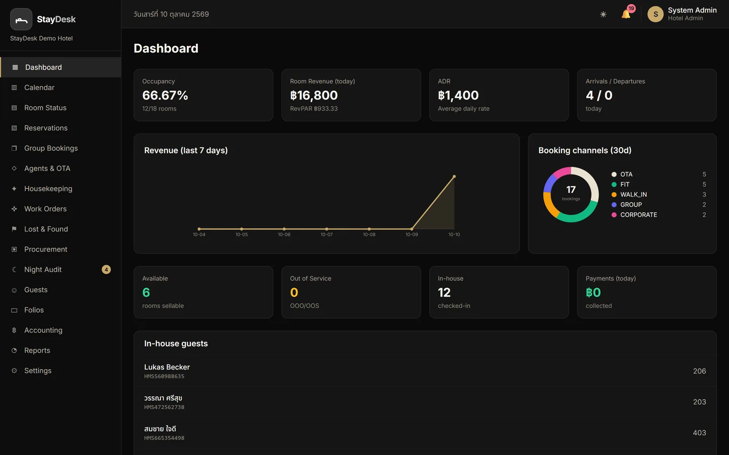Open Work Orders label in sidebar
This screenshot has height=455, width=729.
pyautogui.click(x=46, y=209)
